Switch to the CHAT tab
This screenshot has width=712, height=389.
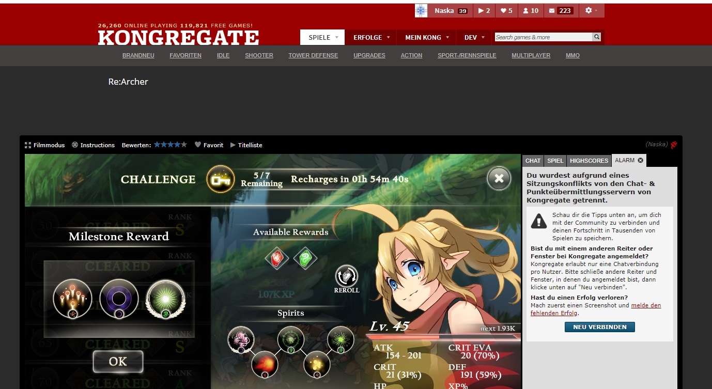click(533, 161)
